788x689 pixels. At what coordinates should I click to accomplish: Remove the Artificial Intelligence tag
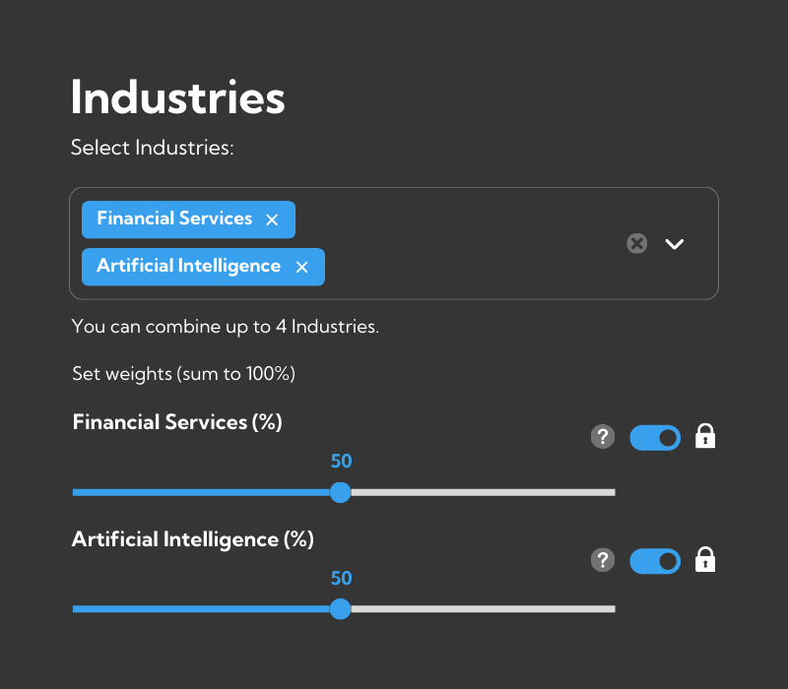coord(301,266)
